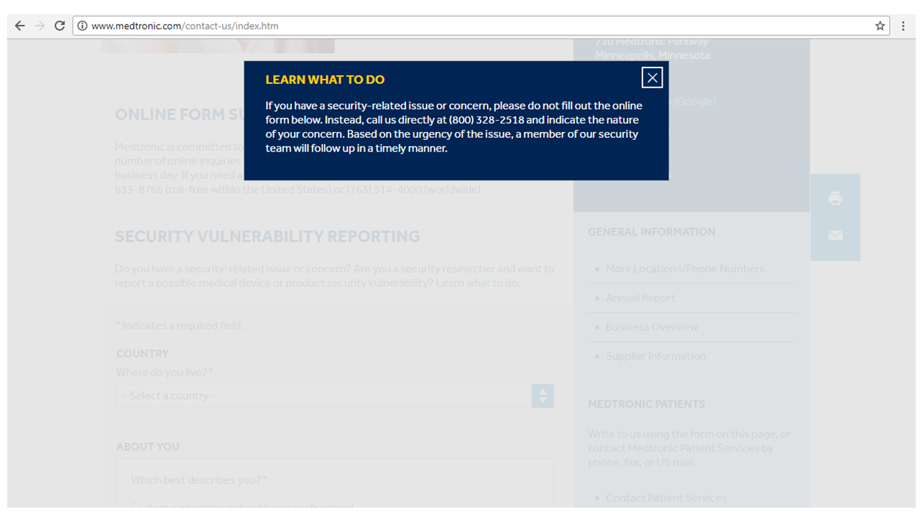The width and height of the screenshot is (920, 517).
Task: Click the email page envelope icon
Action: [835, 236]
